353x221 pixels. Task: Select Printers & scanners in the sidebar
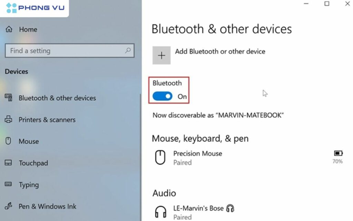click(x=47, y=119)
